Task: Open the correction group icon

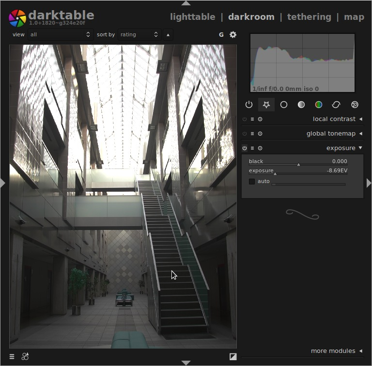Action: (x=336, y=105)
